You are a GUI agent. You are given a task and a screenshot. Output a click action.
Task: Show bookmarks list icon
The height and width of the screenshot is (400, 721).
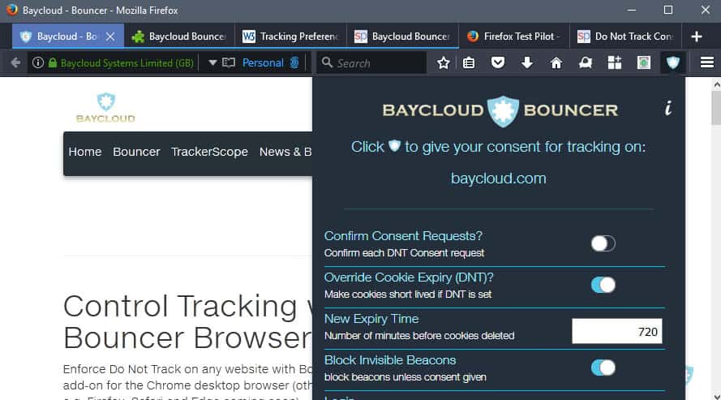tap(469, 62)
